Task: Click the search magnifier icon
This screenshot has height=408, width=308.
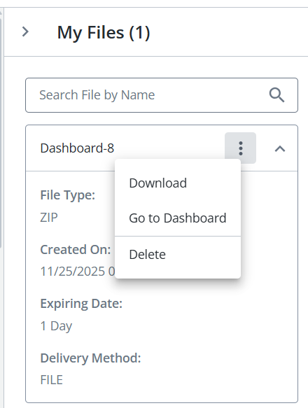Action: click(x=276, y=95)
